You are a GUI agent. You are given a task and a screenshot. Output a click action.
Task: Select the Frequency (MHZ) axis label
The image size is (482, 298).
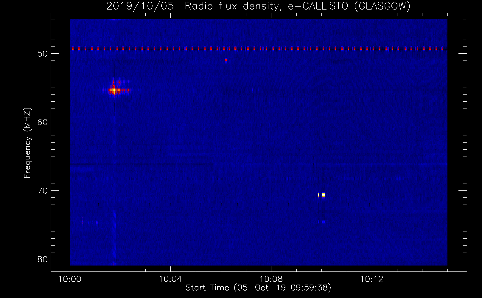27,143
